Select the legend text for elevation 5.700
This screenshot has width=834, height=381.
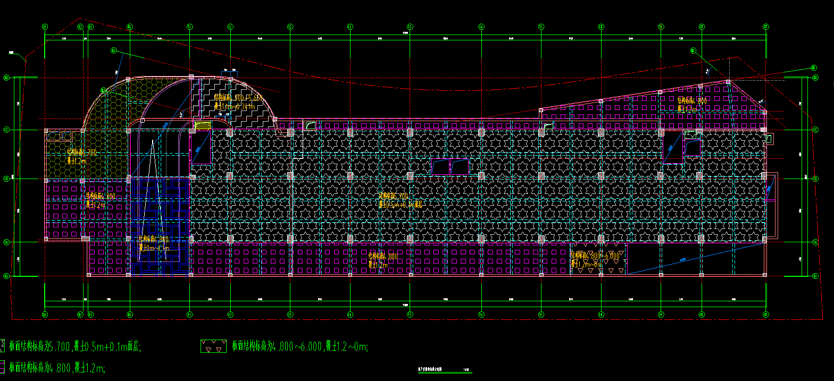tap(74, 348)
